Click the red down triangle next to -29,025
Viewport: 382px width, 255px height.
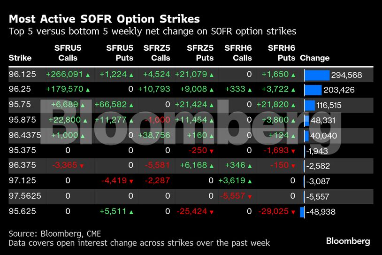[292, 212]
